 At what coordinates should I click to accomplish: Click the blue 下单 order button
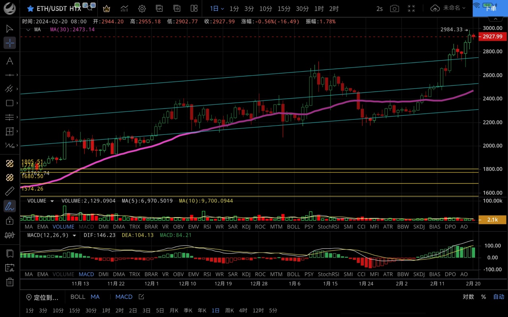(490, 8)
